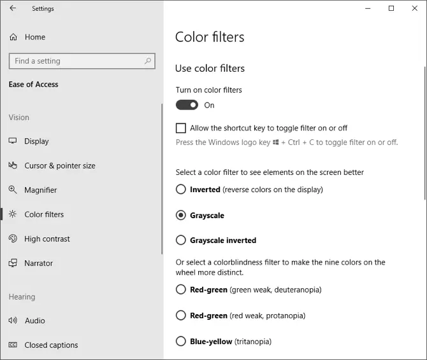Click the Display monitor icon
The height and width of the screenshot is (360, 427).
pyautogui.click(x=13, y=141)
